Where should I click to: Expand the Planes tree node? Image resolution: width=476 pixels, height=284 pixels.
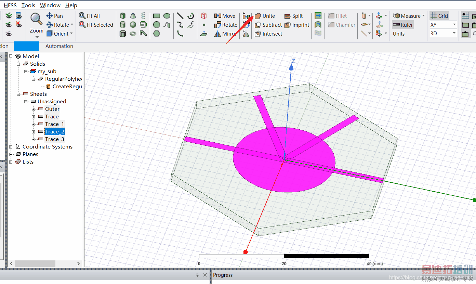[11, 154]
